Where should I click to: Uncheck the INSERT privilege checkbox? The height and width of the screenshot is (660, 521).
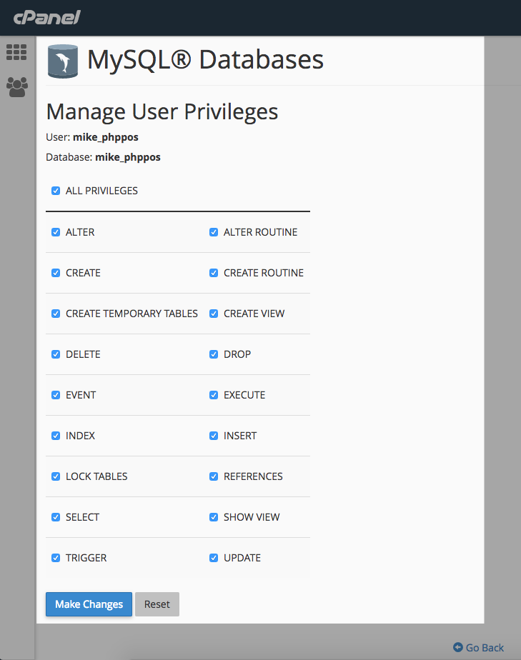(214, 436)
